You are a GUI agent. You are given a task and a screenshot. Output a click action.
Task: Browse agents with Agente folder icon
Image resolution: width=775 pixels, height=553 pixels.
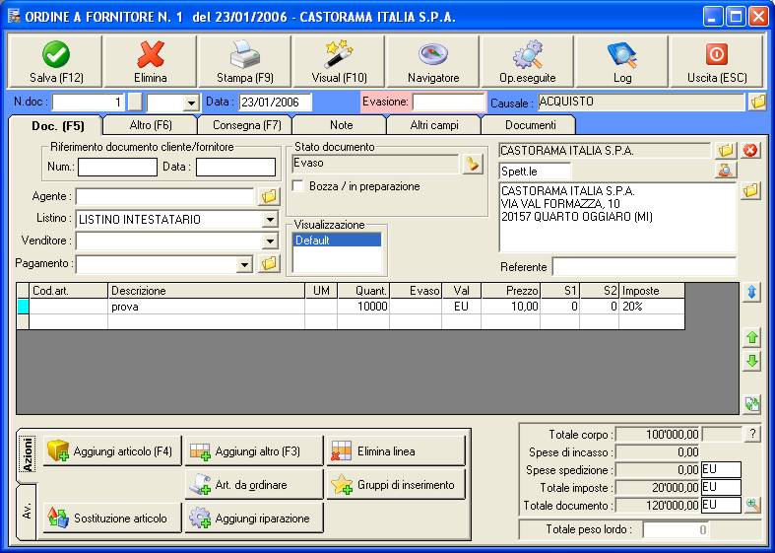[269, 196]
